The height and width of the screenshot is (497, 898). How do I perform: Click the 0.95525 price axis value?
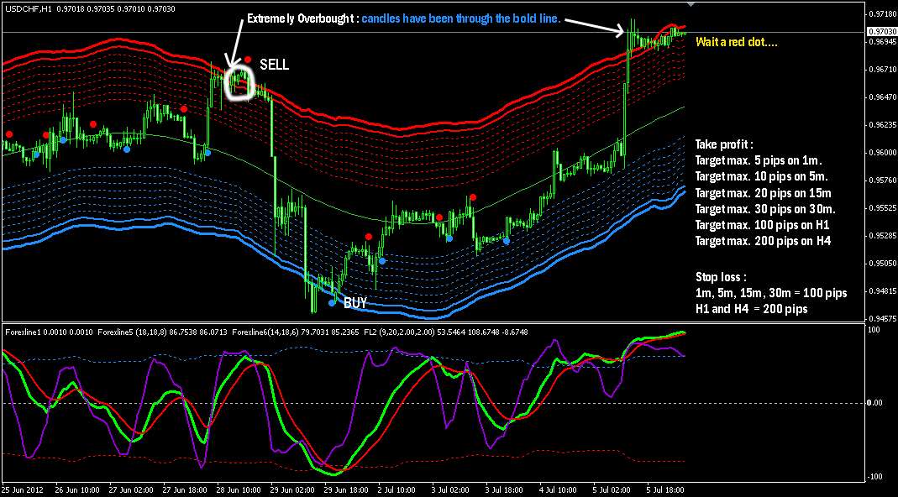pos(883,207)
